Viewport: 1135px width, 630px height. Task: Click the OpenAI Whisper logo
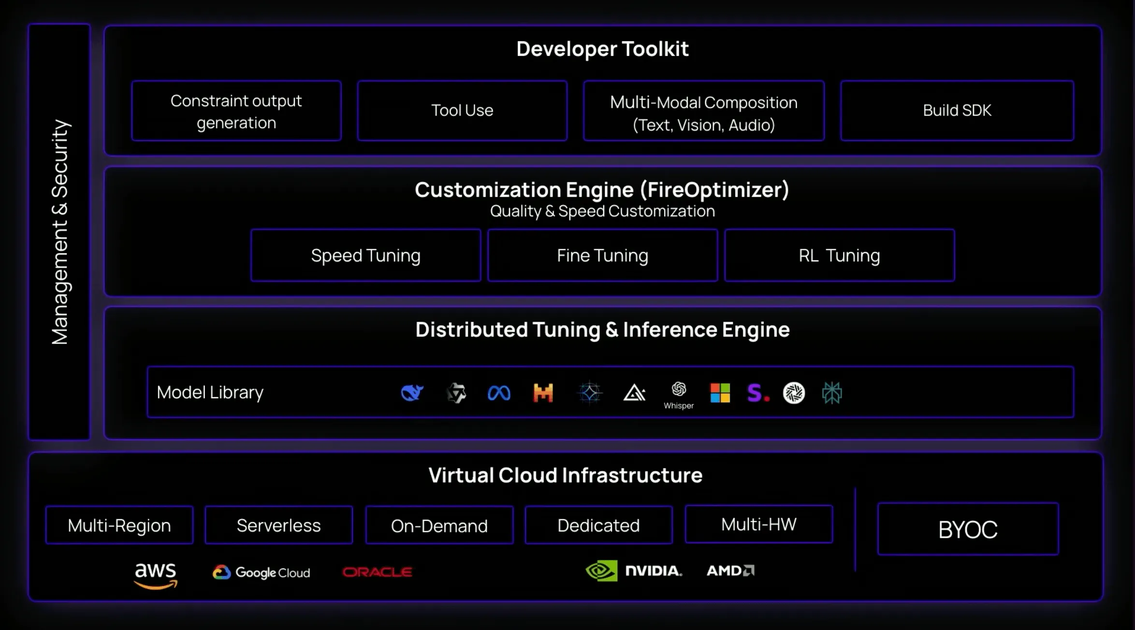tap(679, 395)
